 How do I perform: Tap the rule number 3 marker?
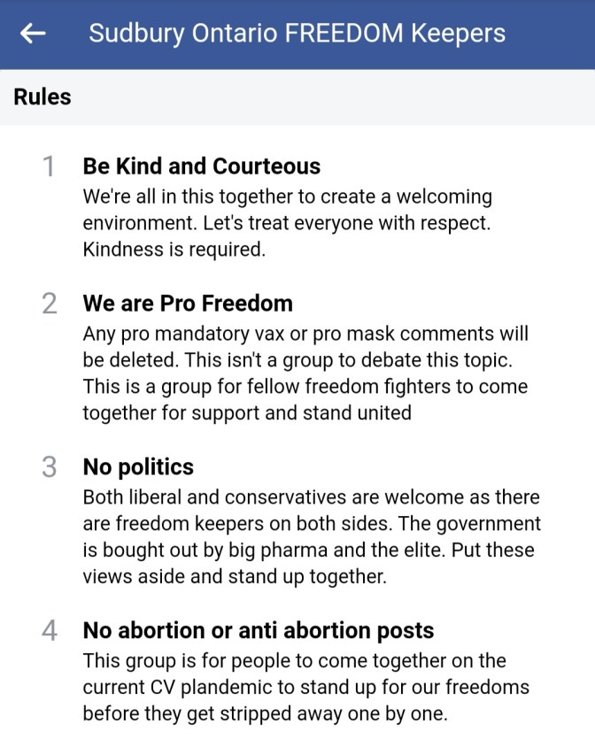(50, 467)
